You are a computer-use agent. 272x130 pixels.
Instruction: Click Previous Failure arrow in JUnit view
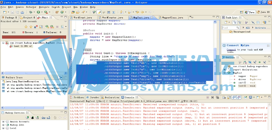point(31,27)
